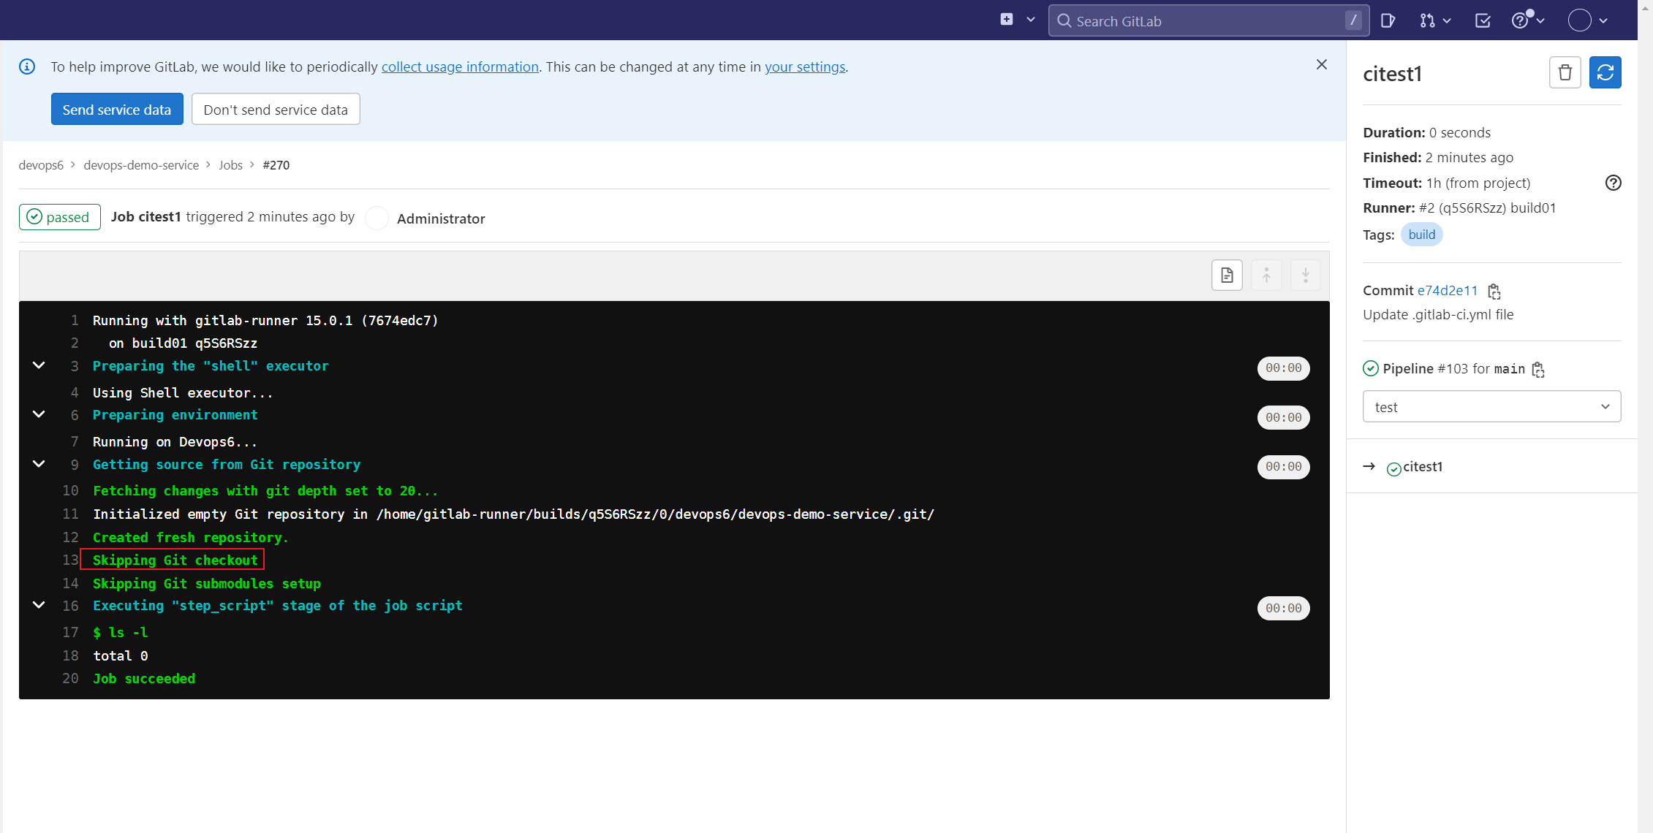1653x833 pixels.
Task: Go to devops-demo-service breadcrumb
Action: 141,164
